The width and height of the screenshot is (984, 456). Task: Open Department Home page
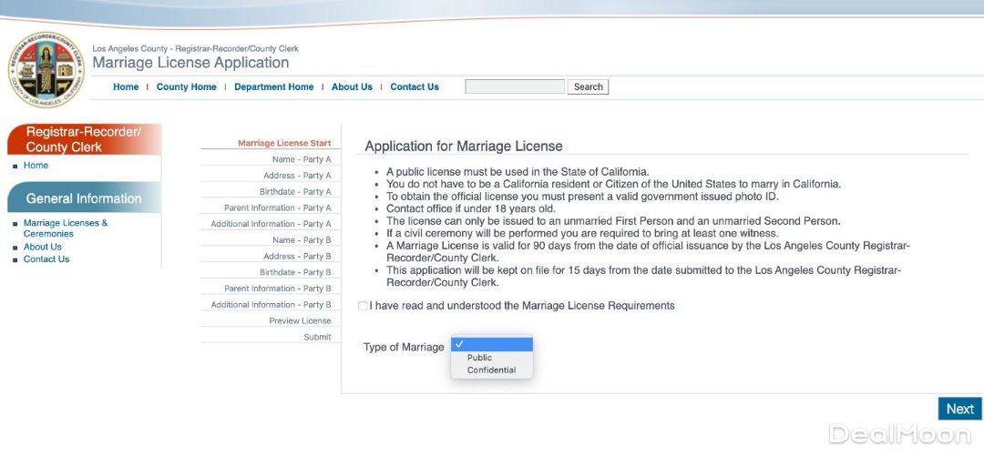click(273, 87)
